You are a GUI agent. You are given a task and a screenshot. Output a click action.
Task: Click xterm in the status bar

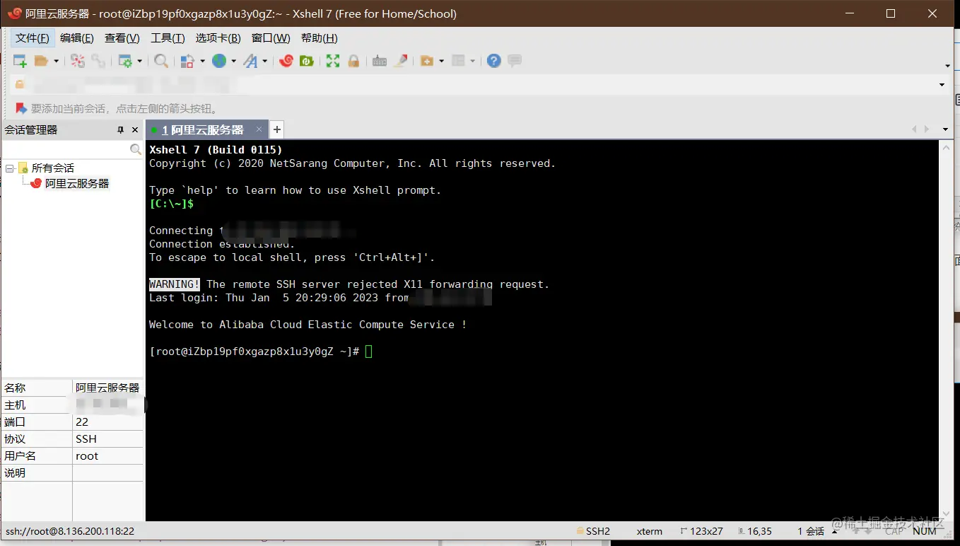click(650, 531)
